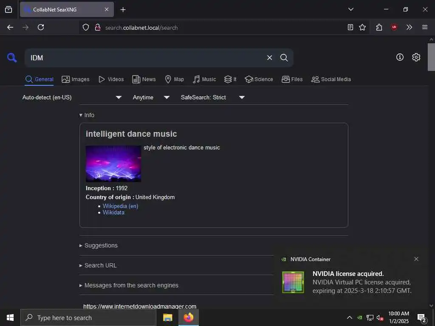Open Windows Start menu

[x=10, y=318]
